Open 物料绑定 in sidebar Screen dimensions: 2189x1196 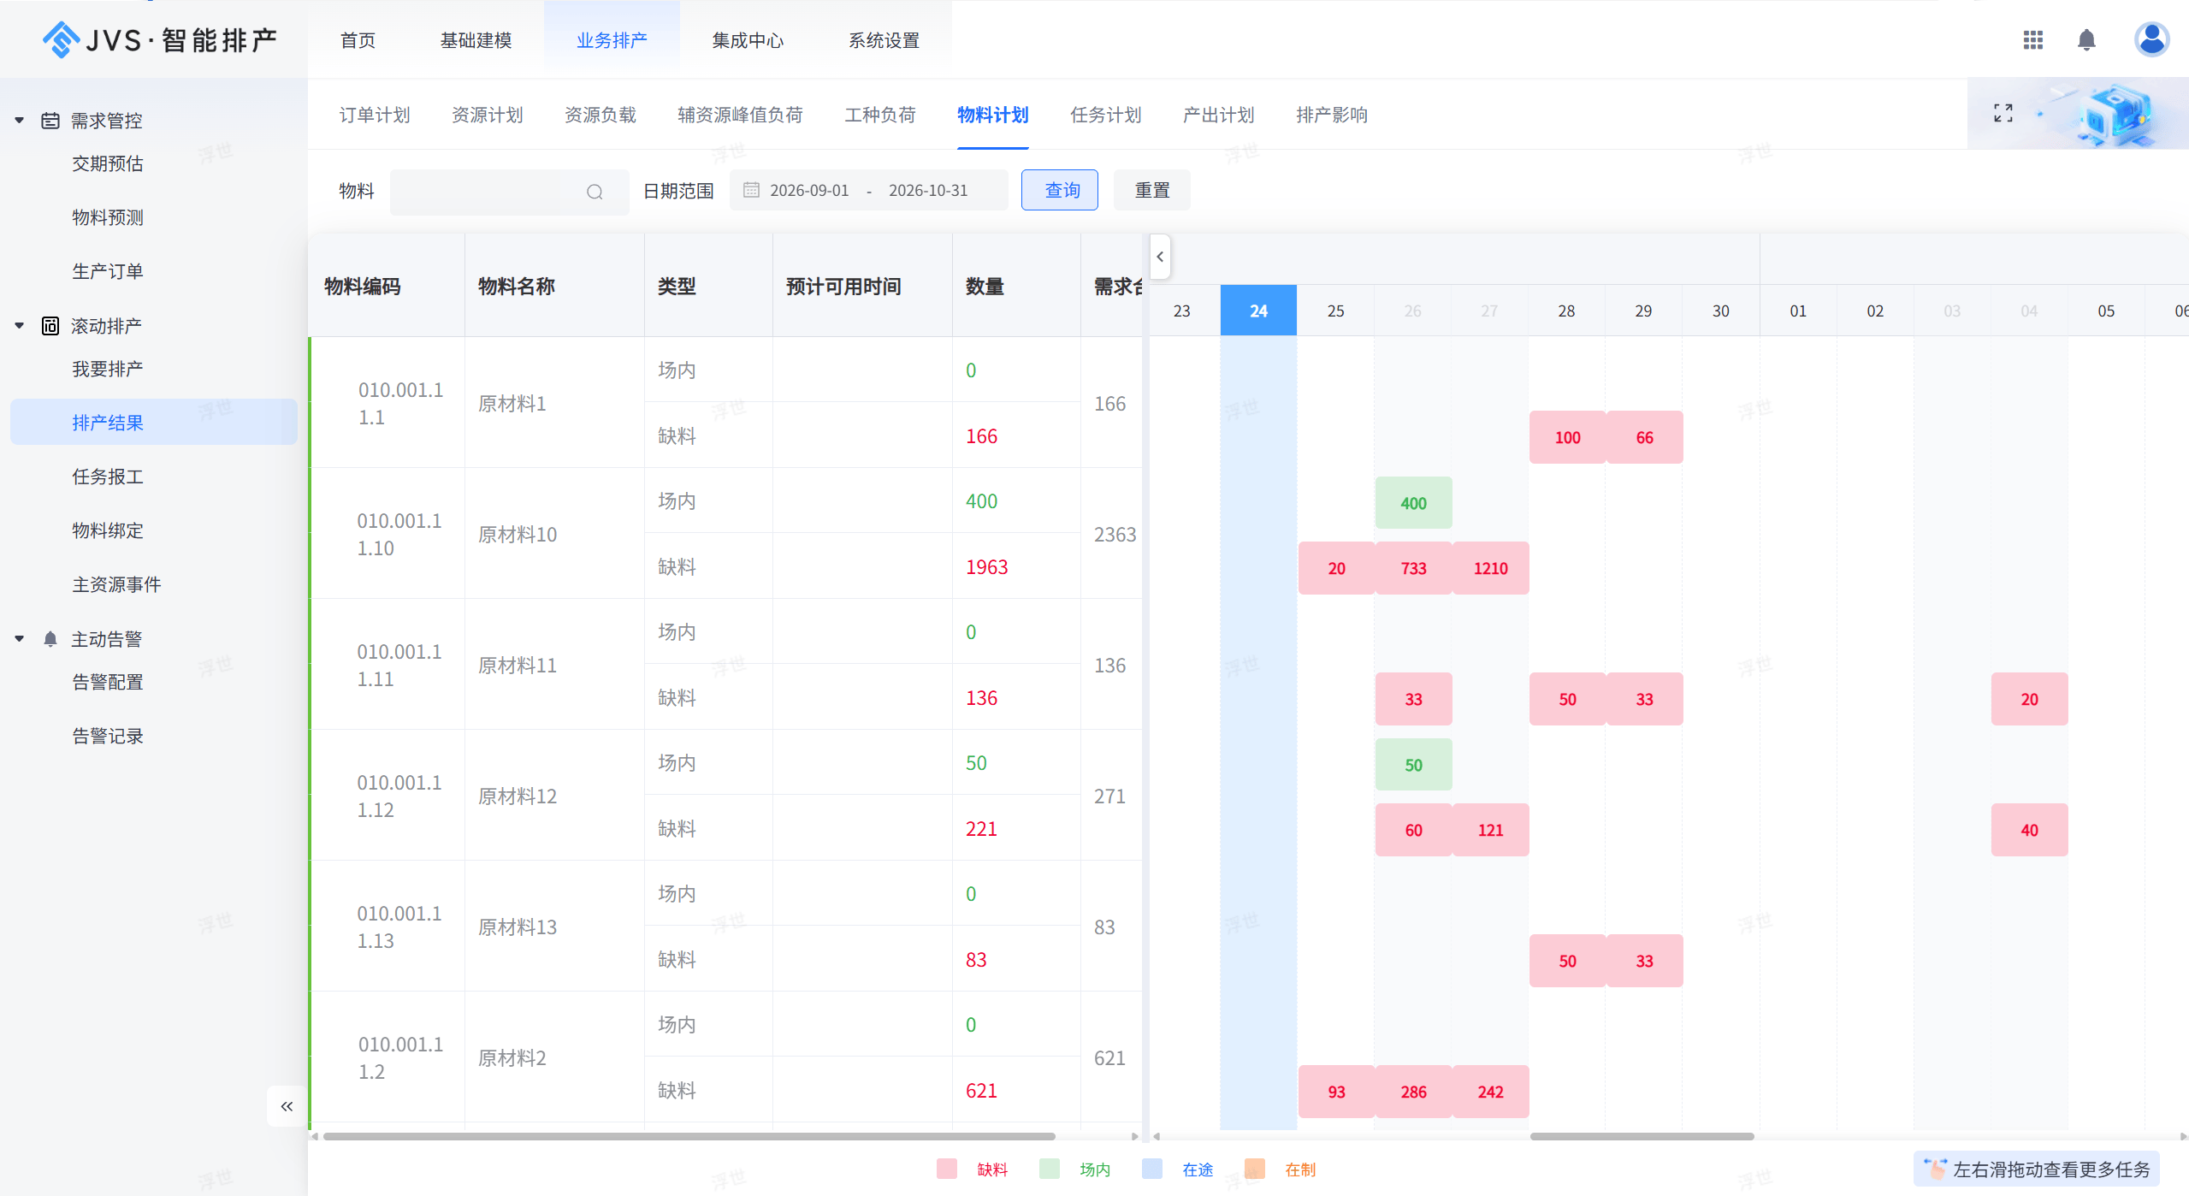[107, 530]
